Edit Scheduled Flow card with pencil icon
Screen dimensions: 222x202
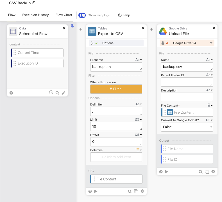click(x=64, y=93)
